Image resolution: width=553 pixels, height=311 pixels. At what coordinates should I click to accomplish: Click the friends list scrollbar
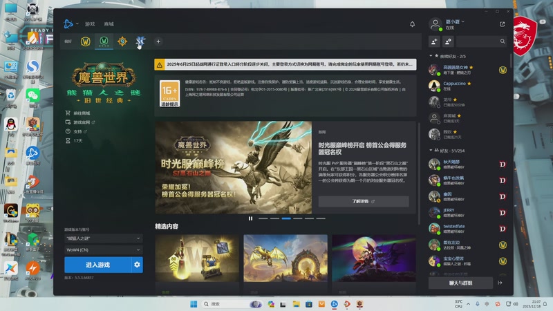[511, 62]
